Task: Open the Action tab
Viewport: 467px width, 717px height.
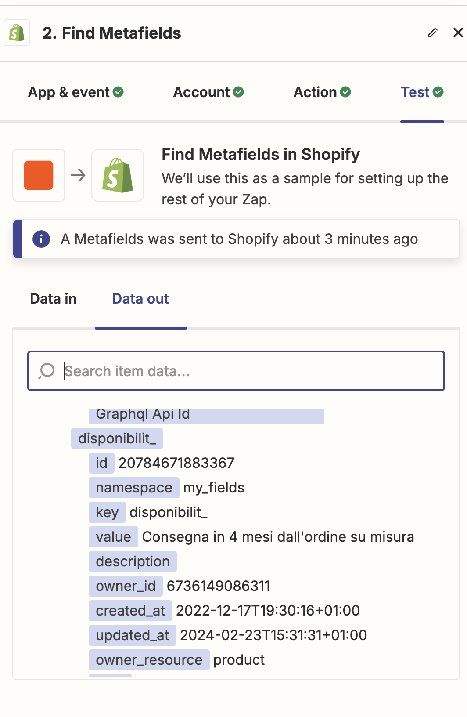Action: pyautogui.click(x=322, y=92)
